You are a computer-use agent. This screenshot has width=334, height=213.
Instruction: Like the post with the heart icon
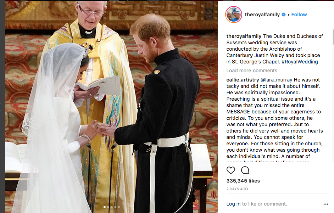point(231,170)
